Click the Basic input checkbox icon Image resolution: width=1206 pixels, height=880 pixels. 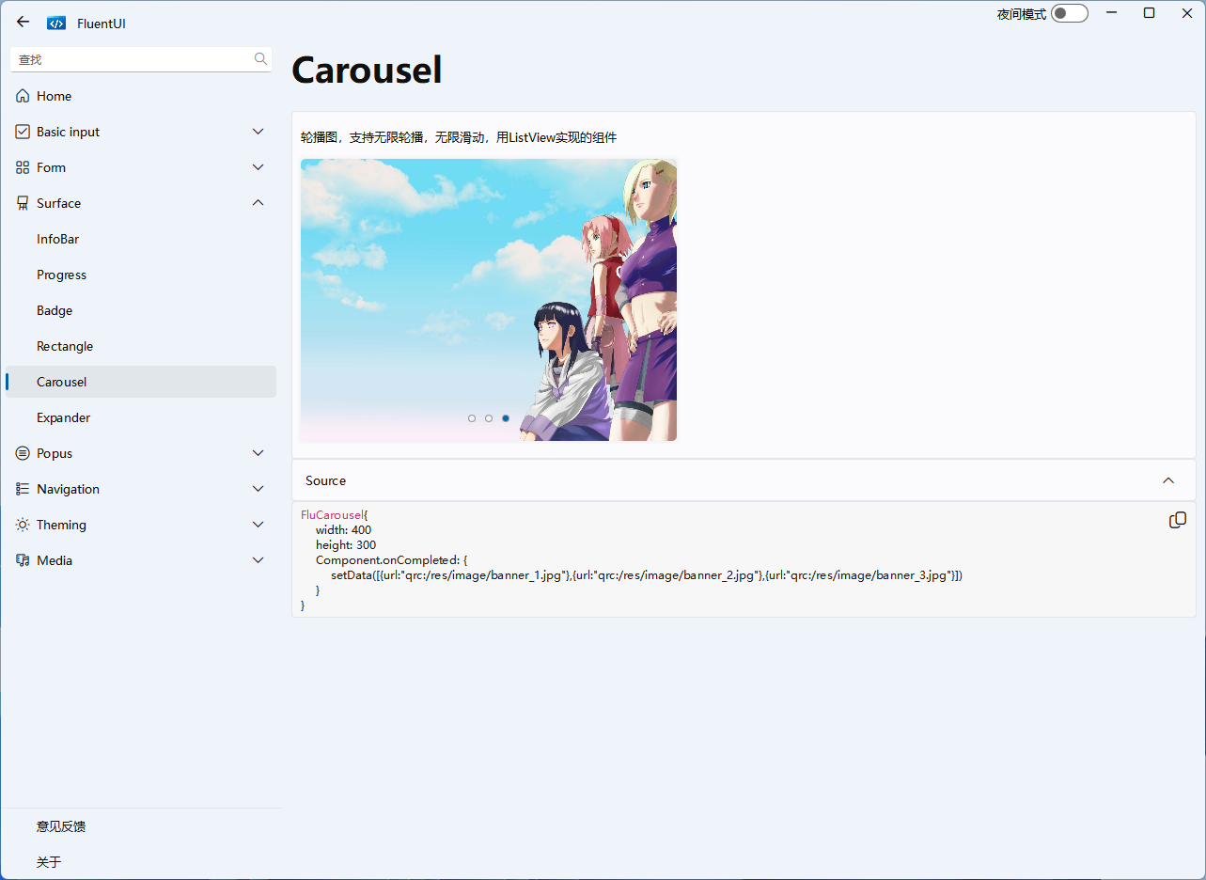coord(23,132)
